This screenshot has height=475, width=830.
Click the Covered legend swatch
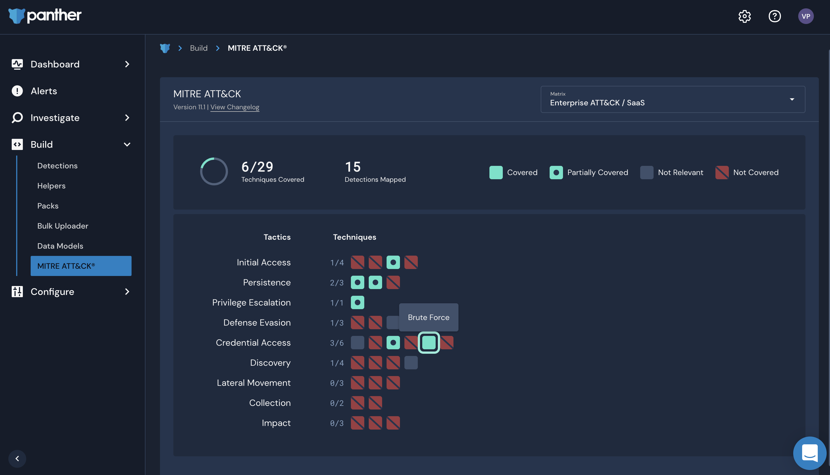496,173
